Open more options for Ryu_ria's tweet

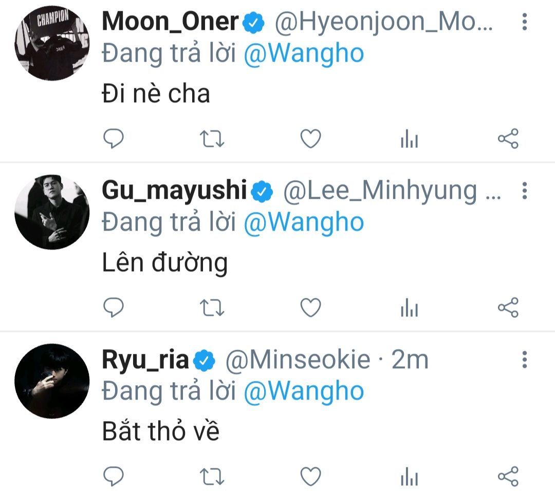pos(525,360)
